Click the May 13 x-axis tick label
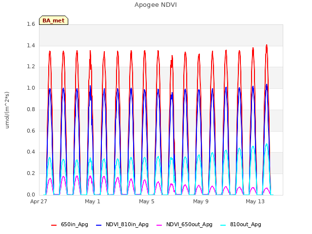Image resolution: width=312 pixels, height=234 pixels. pos(255,201)
